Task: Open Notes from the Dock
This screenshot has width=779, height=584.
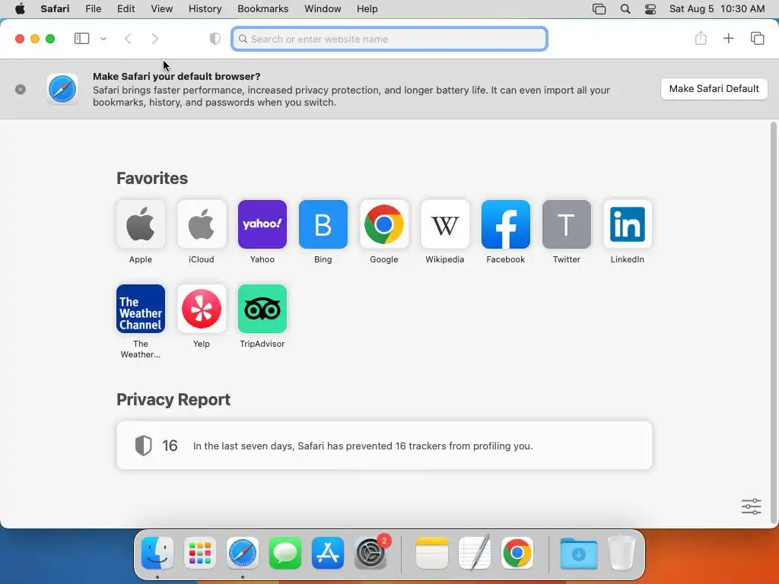Action: [x=432, y=553]
